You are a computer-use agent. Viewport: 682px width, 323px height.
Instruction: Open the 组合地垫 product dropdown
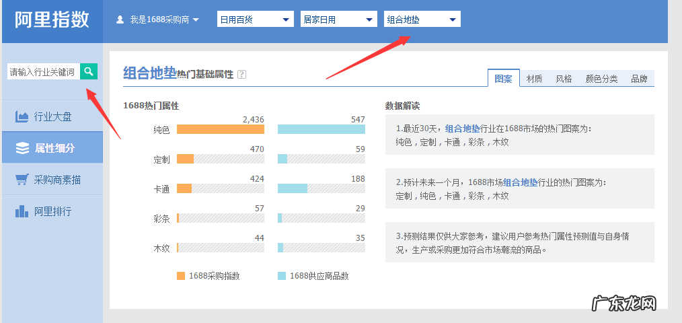[422, 20]
